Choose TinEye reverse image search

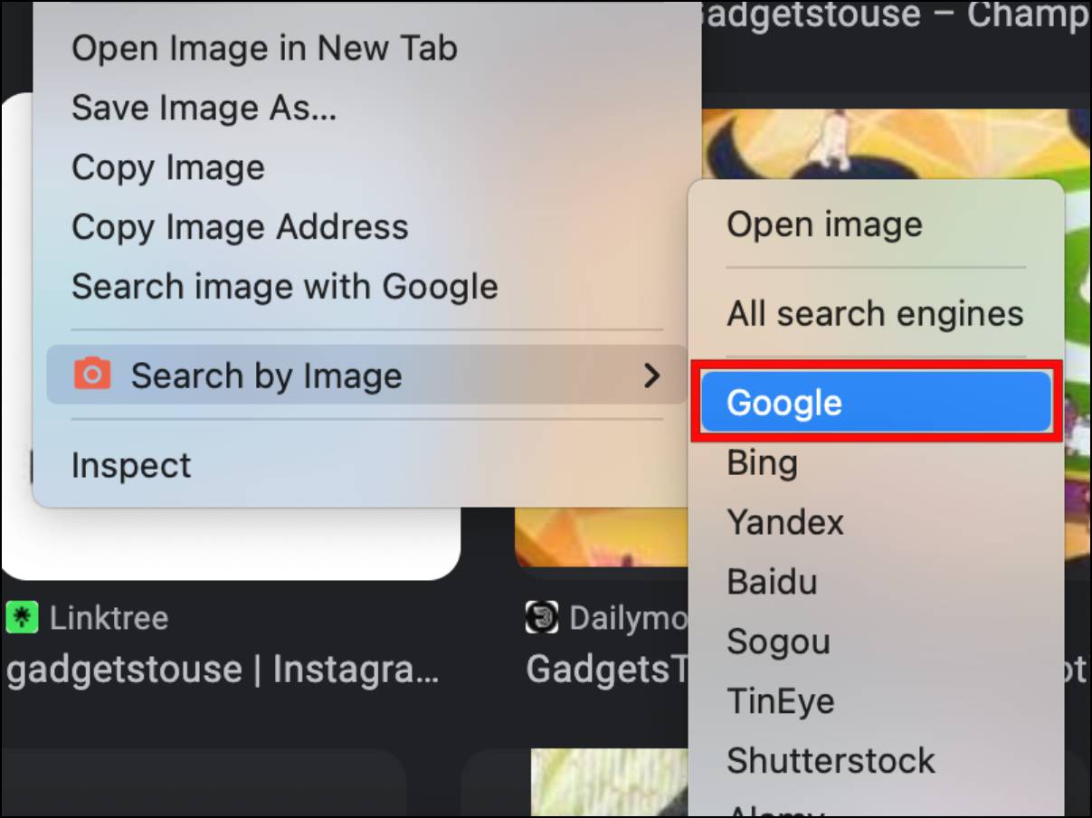(780, 701)
